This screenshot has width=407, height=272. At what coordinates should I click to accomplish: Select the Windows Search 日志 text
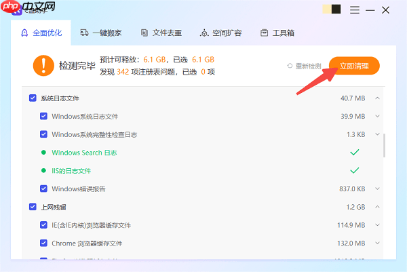(84, 153)
